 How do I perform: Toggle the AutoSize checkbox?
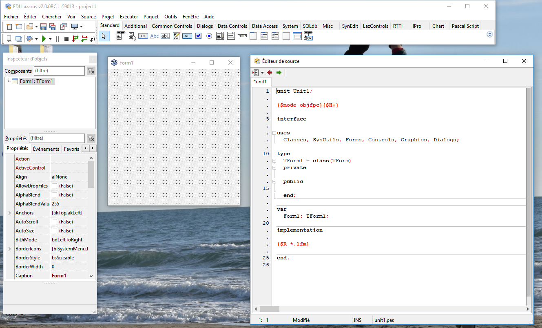pos(54,231)
